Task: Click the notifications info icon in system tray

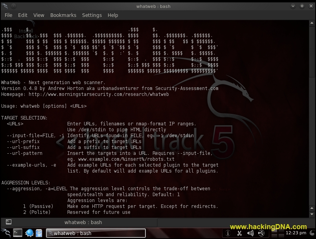Action: click(x=228, y=233)
